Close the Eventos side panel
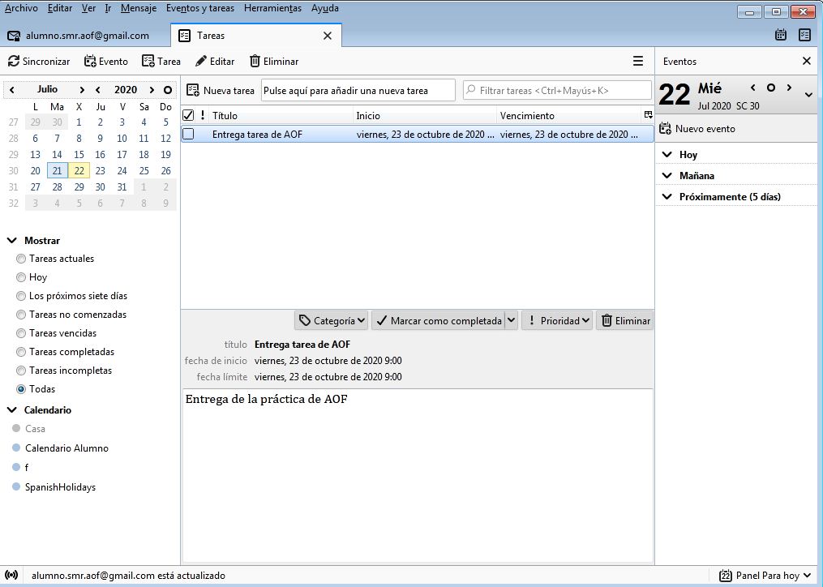The height and width of the screenshot is (587, 823). [807, 62]
